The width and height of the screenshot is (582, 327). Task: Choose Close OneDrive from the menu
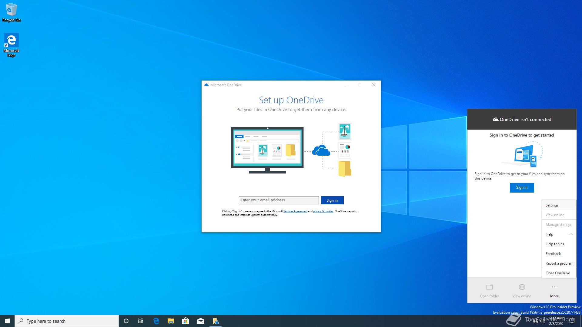coord(559,273)
